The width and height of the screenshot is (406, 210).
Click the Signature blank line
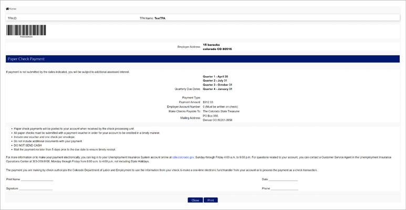click(36, 188)
